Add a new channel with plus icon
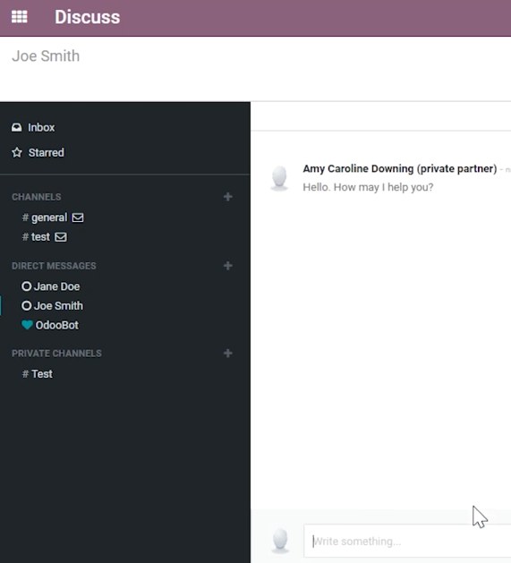Viewport: 511px width, 563px height. 227,197
